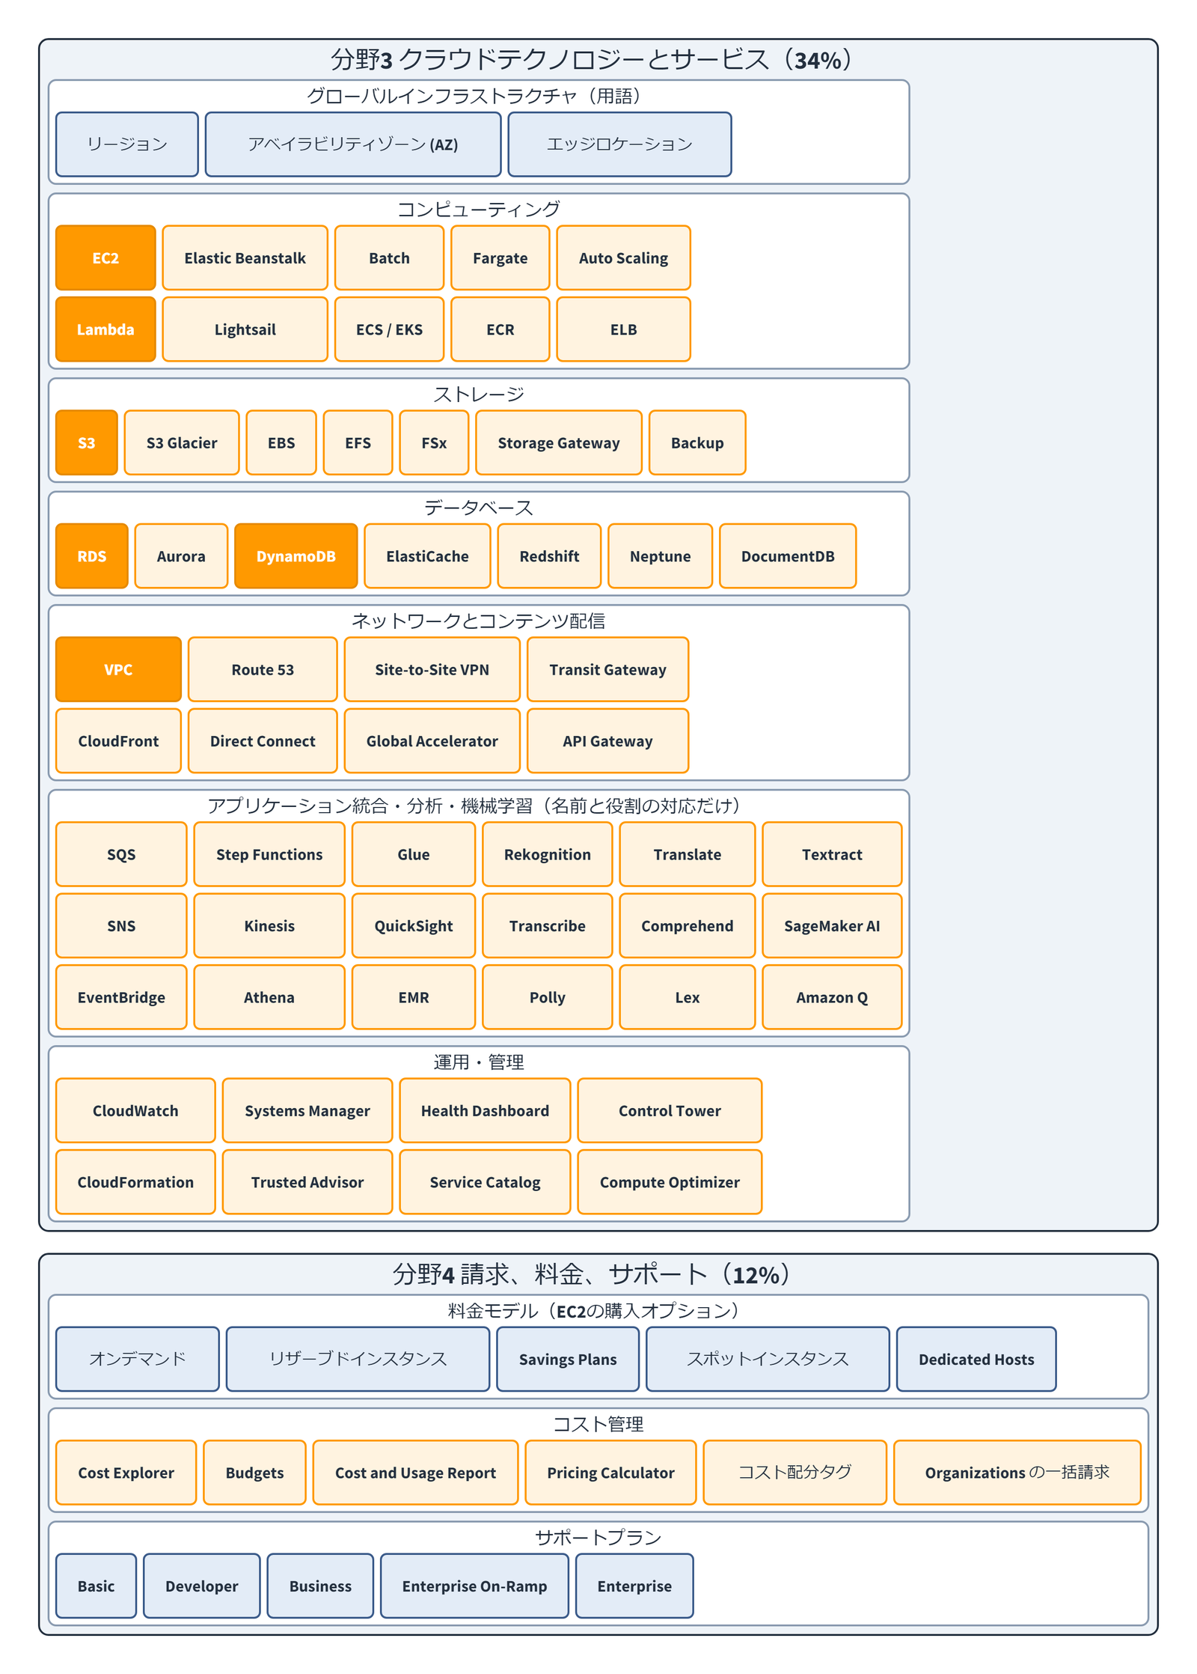
Task: Choose the Transit Gateway box
Action: click(x=607, y=669)
